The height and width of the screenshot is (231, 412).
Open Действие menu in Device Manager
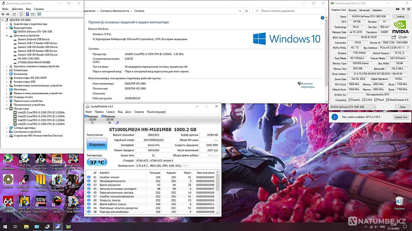click(x=17, y=9)
